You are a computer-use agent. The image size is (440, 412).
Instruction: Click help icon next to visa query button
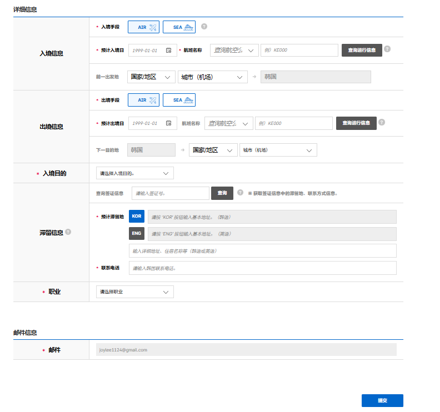[240, 193]
